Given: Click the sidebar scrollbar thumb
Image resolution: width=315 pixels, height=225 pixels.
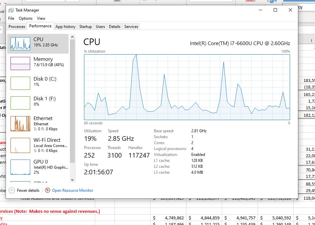Looking at the screenshot, I should click(x=72, y=101).
